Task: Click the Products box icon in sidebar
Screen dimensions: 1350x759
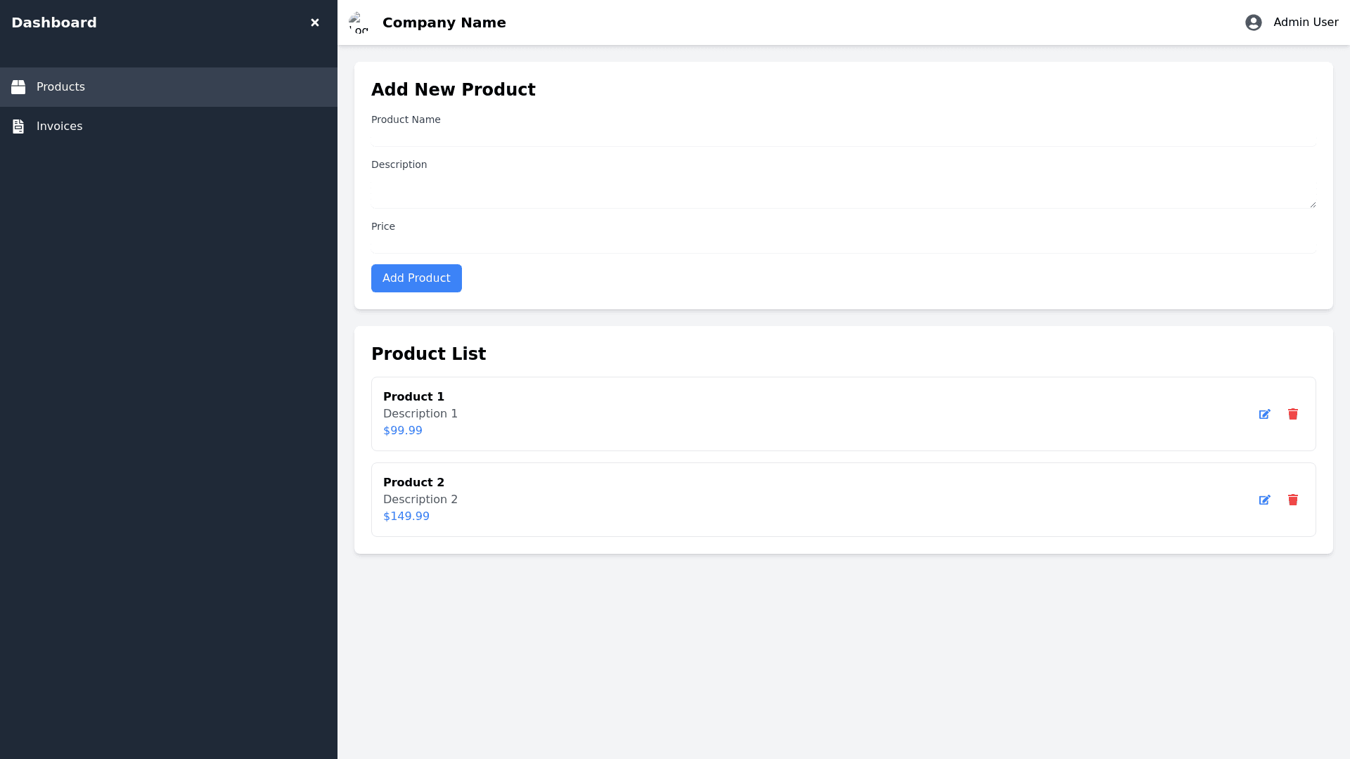Action: point(18,87)
